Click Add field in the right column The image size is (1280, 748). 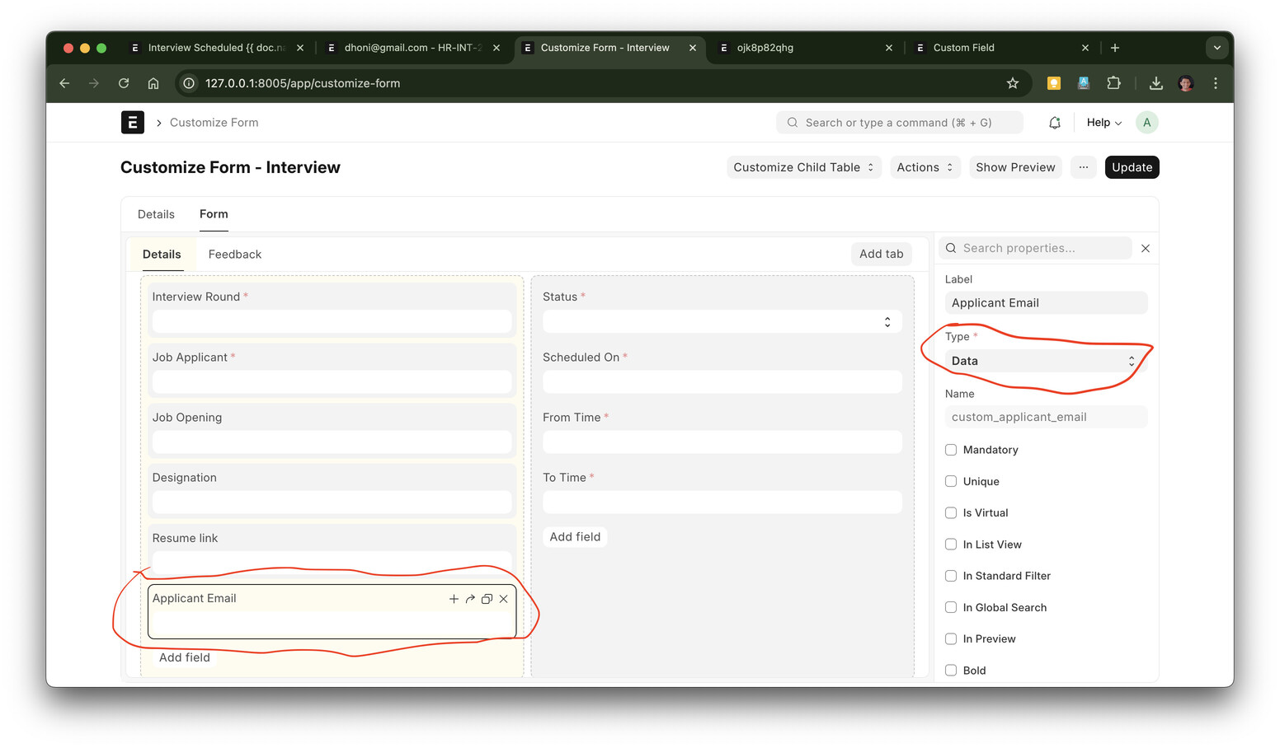click(575, 537)
